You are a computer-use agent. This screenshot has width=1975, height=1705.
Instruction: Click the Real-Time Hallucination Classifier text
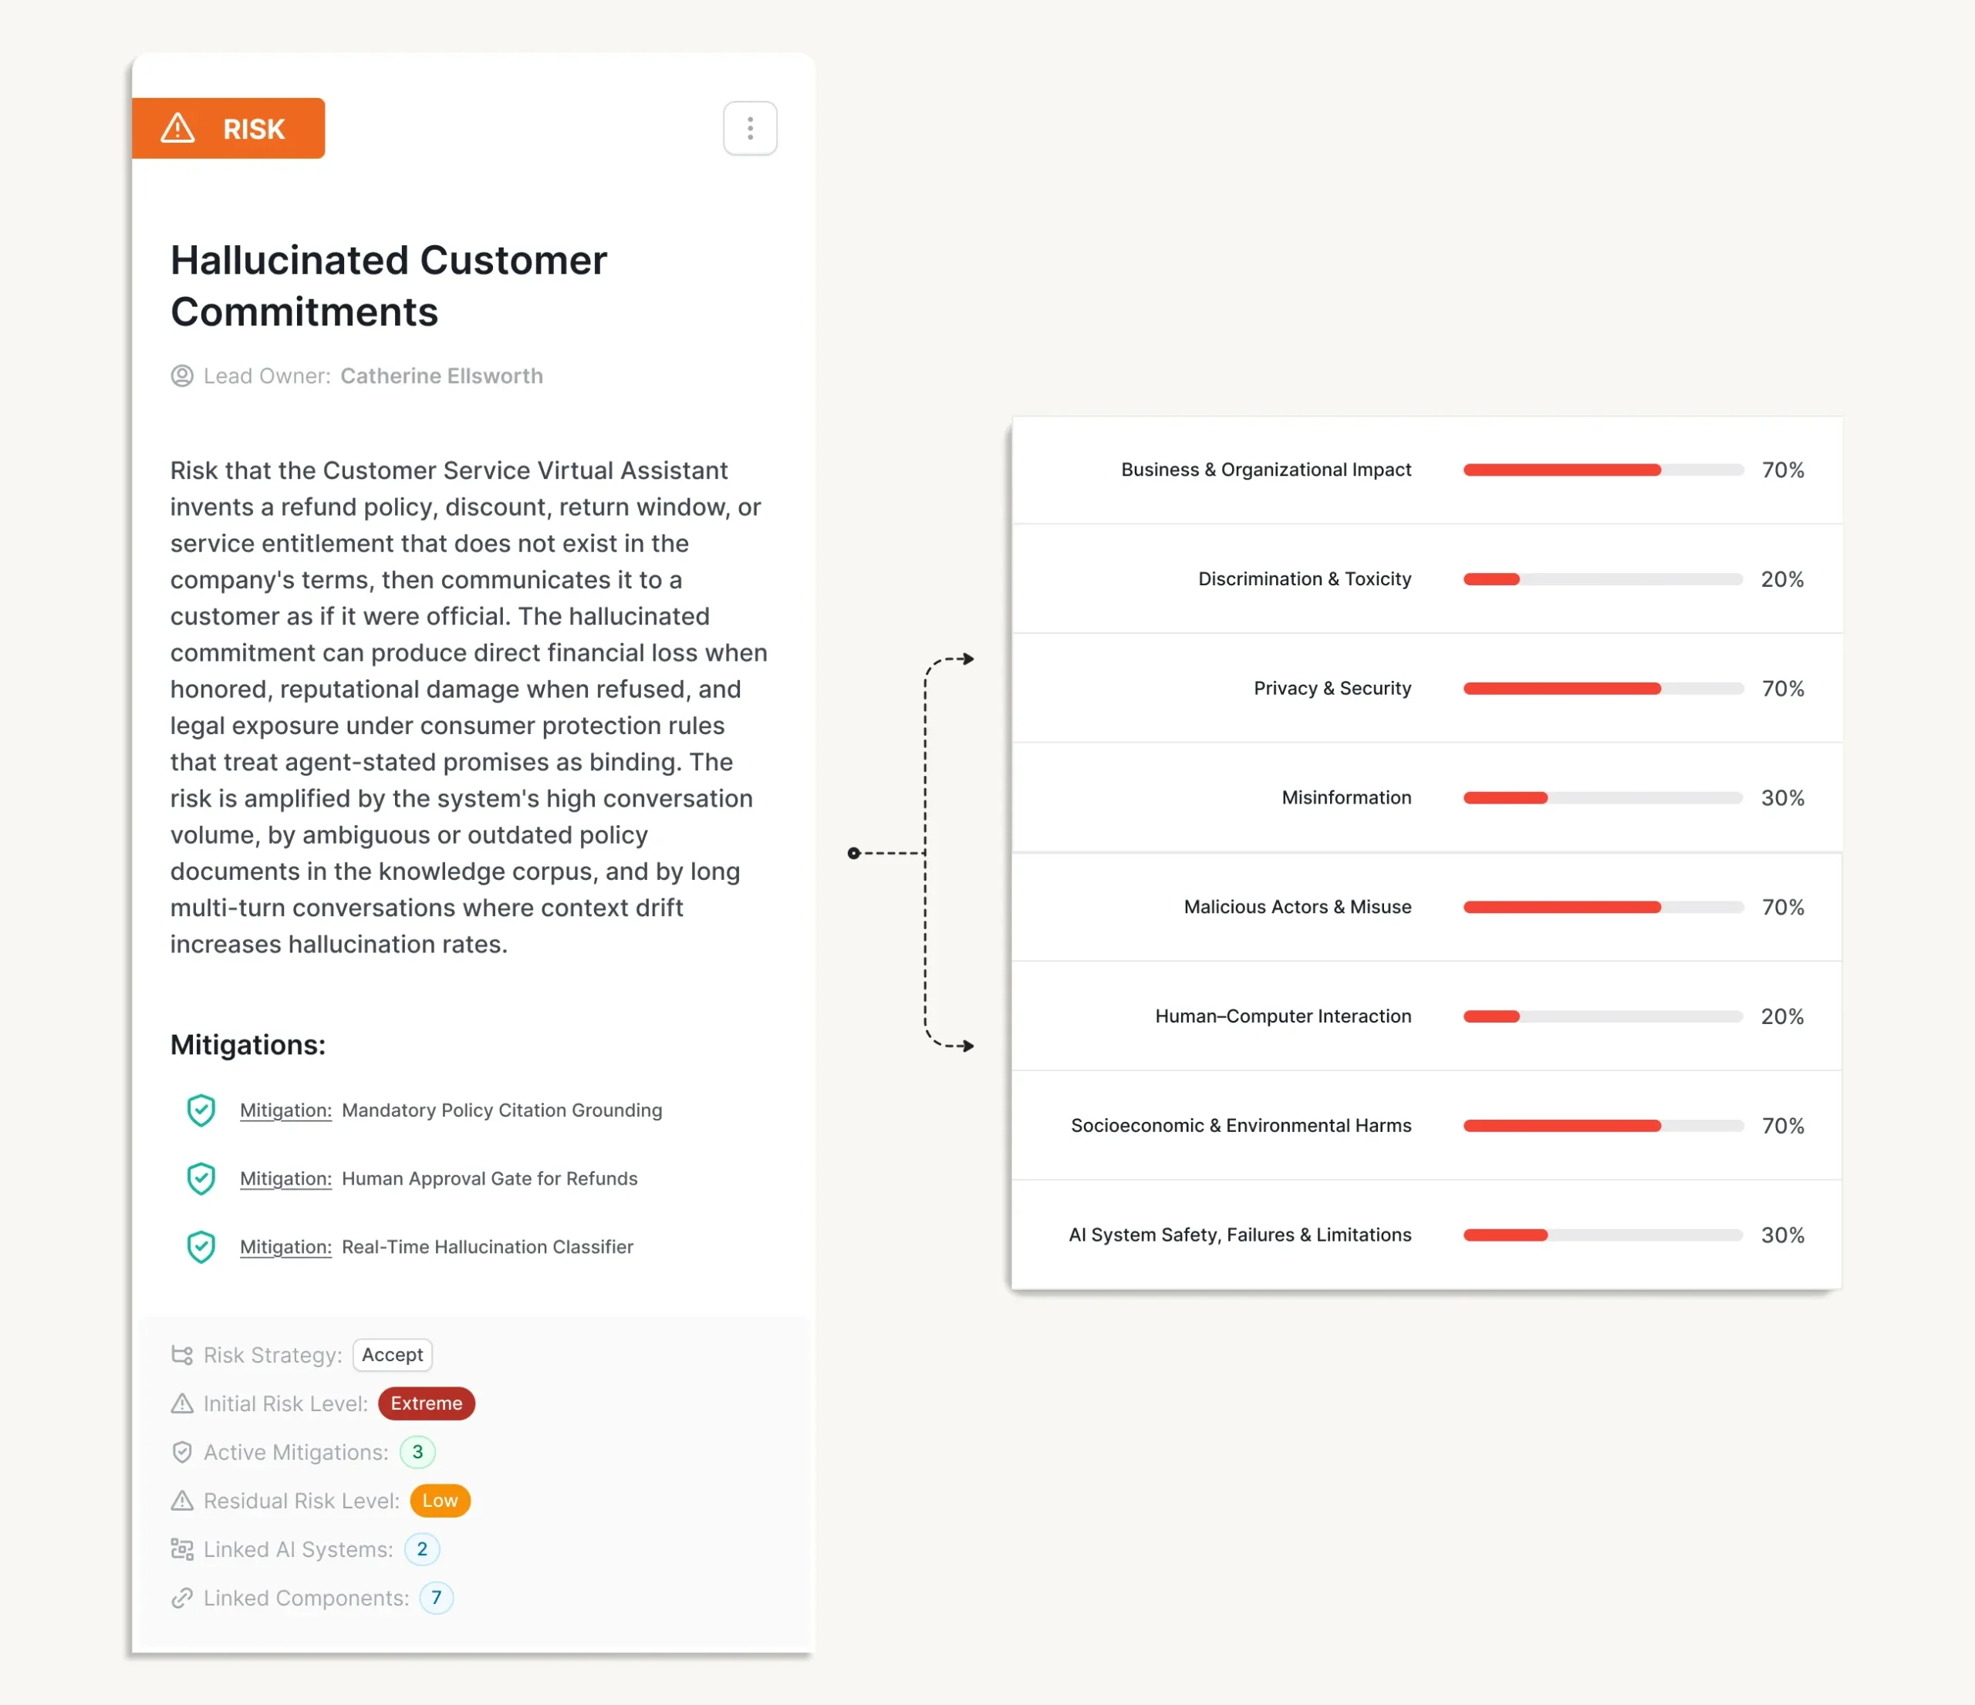tap(487, 1248)
